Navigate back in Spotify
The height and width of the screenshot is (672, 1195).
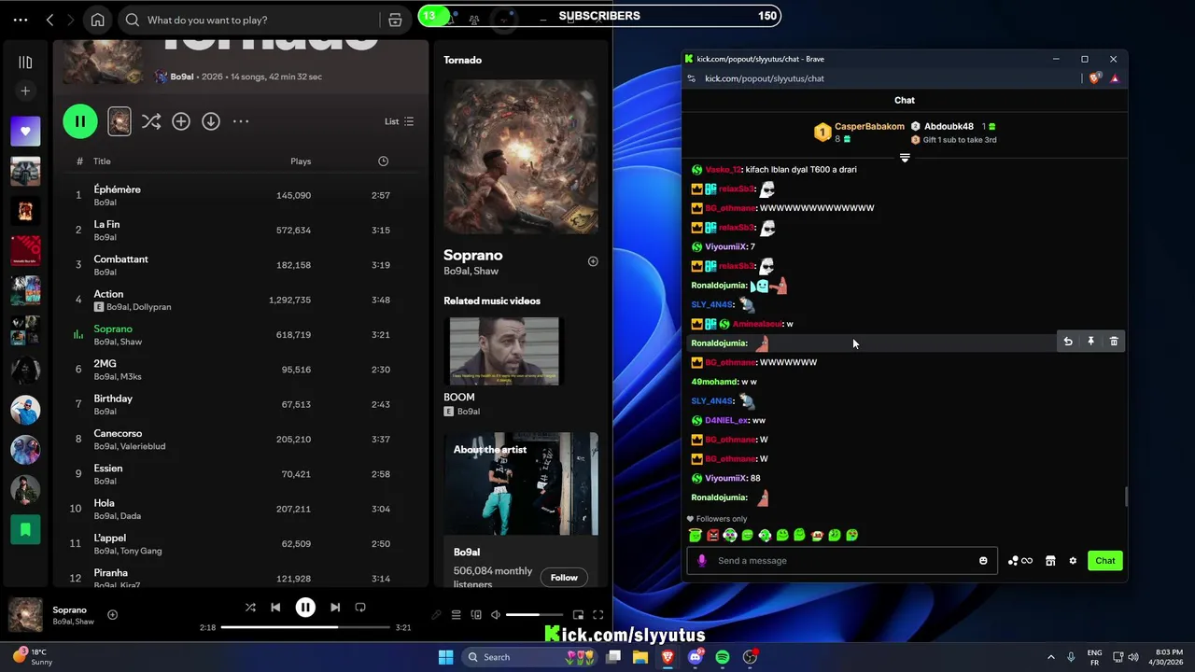pyautogui.click(x=50, y=20)
